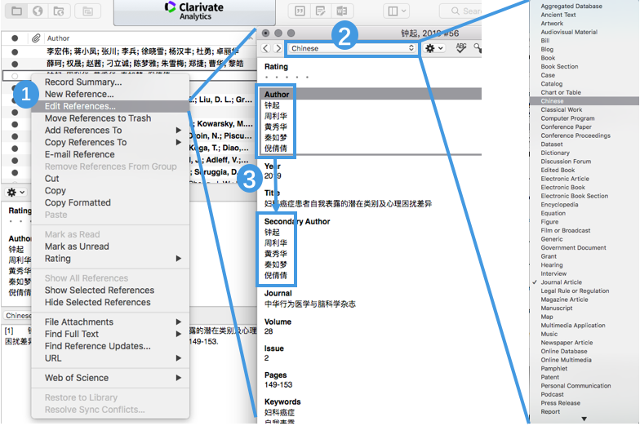Viewport: 640px width, 426px height.
Task: Select Chinese in reference type list
Action: (552, 101)
